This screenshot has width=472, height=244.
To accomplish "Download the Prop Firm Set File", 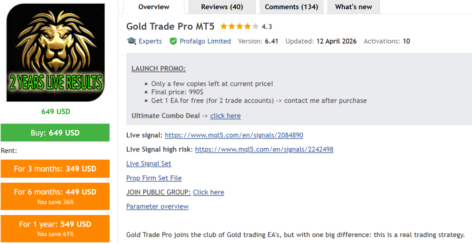I will 154,178.
